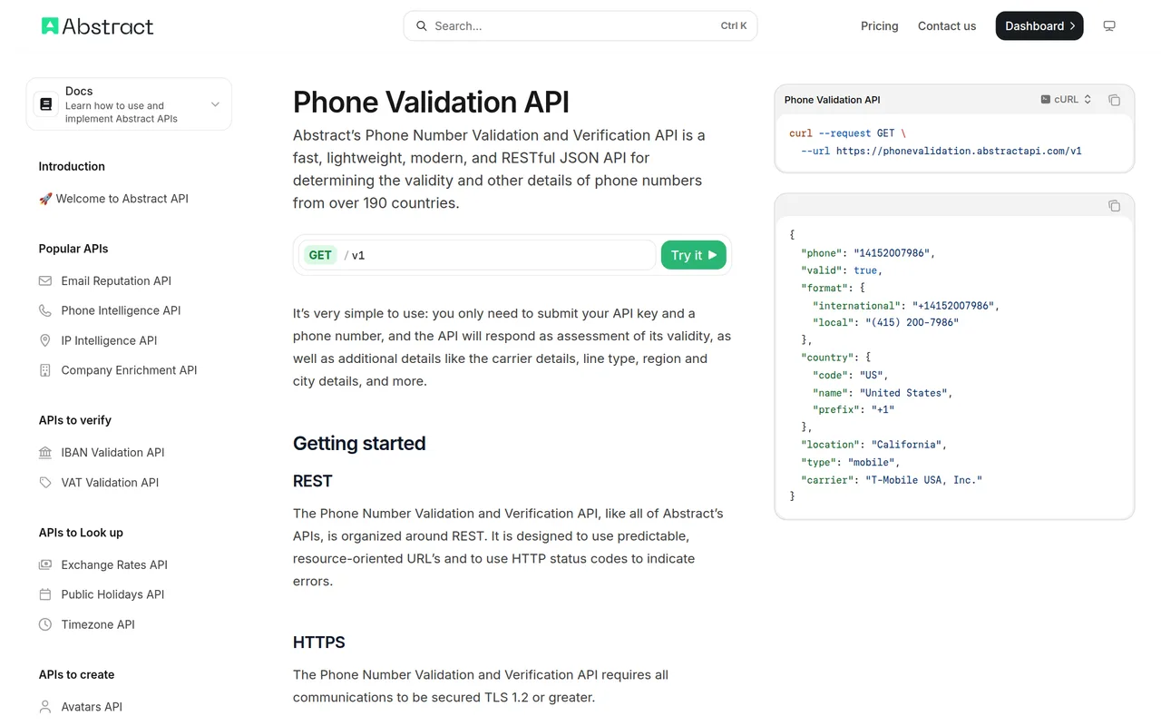This screenshot has height=726, width=1161.
Task: Open Welcome to Abstract API page
Action: (x=122, y=199)
